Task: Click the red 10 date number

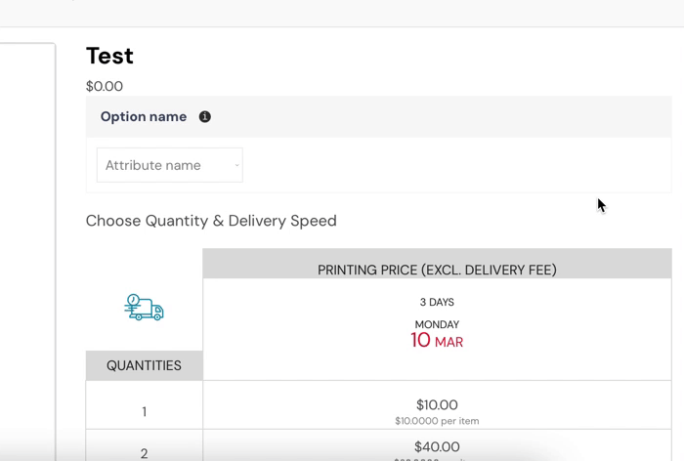Action: pos(420,341)
